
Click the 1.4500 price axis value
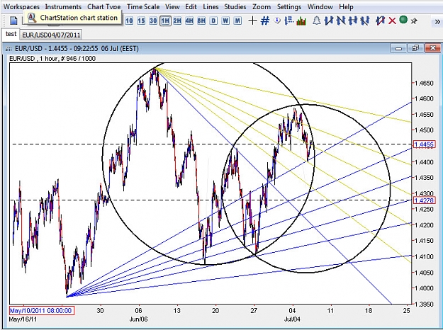[x=424, y=130]
